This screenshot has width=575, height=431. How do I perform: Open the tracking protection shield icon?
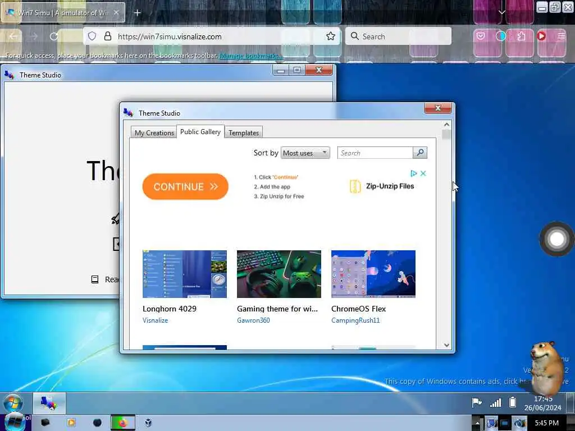[92, 36]
